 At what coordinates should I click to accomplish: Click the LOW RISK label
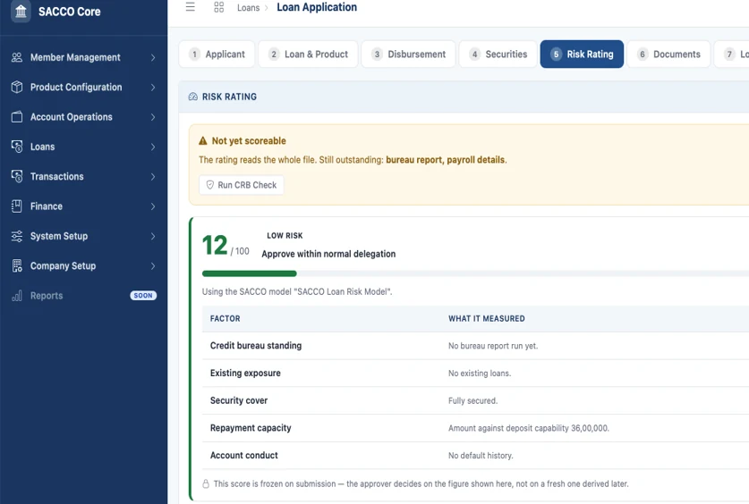point(285,236)
